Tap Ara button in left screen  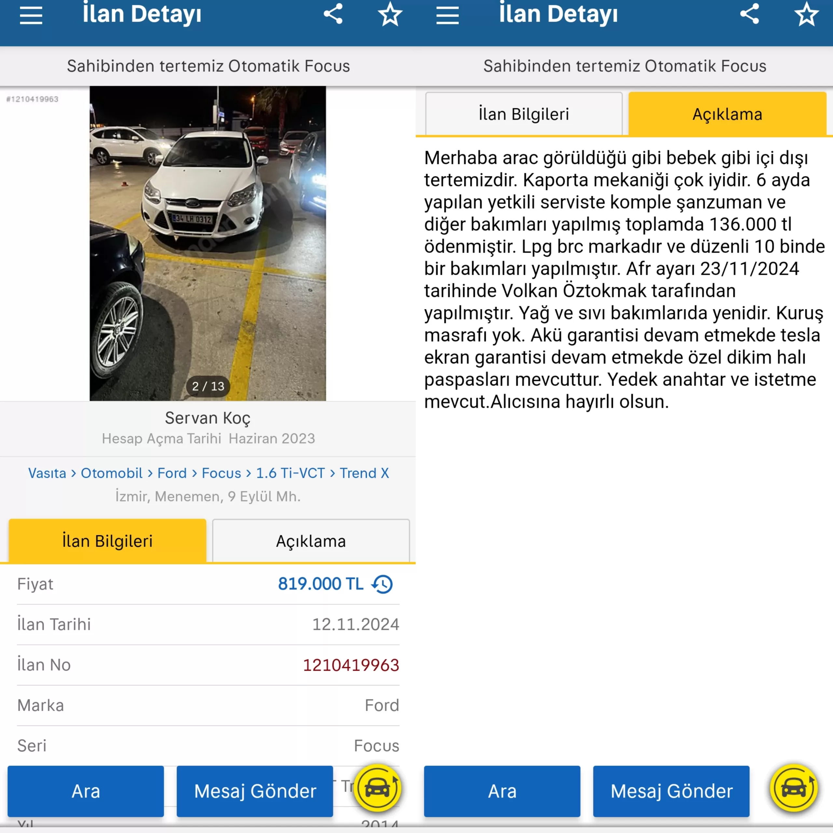point(86,791)
